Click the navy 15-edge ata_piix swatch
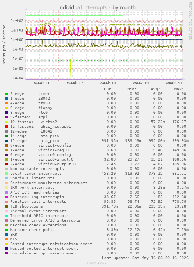This screenshot has width=194, height=267. (7, 141)
